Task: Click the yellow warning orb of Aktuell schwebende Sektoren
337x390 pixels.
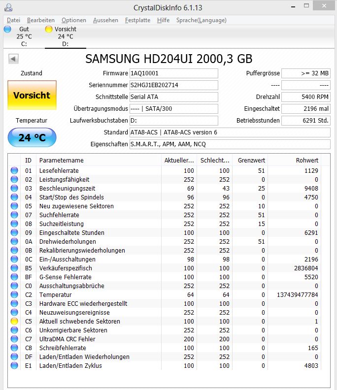Action: pos(14,322)
